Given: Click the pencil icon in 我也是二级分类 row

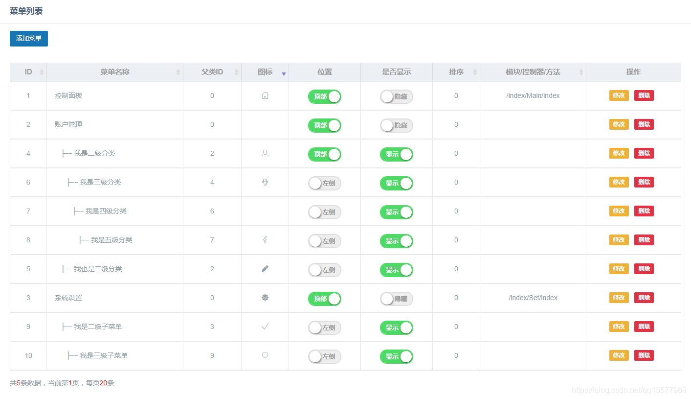Looking at the screenshot, I should [x=265, y=269].
